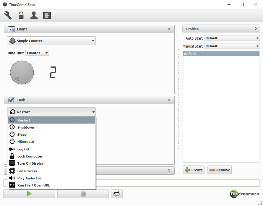Viewport: 263px width, 206px height.
Task: Click the Bitdreamers logo
Action: (x=244, y=194)
